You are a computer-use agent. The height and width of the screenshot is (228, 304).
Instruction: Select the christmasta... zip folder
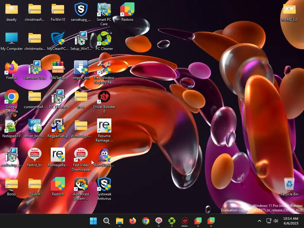click(34, 38)
